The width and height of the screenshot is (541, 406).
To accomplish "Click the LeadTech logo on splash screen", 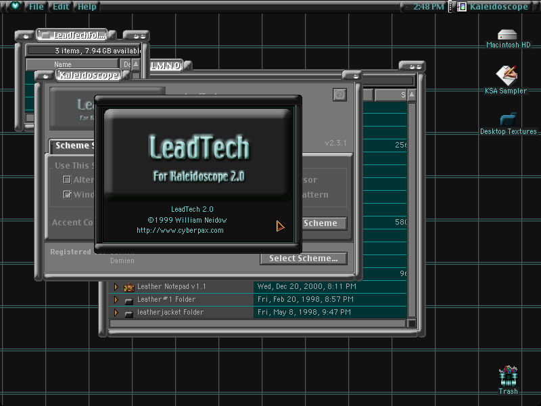I will coord(199,148).
